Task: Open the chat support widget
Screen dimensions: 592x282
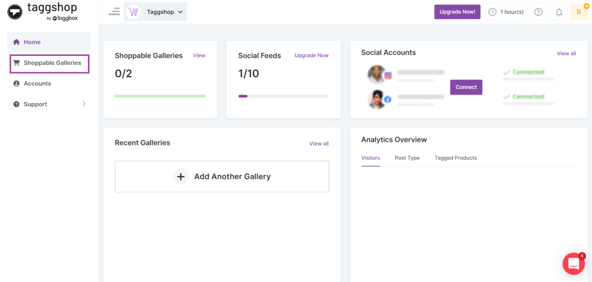Action: click(573, 264)
